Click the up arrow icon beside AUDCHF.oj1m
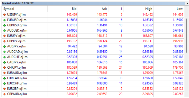 click(x=4, y=57)
